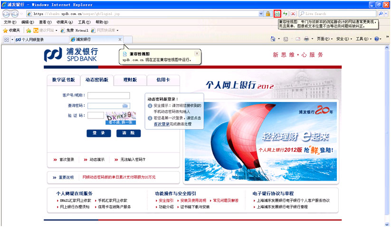Click the 客户号/昵称 input field
Screen dimensions: 391x227
(108, 96)
